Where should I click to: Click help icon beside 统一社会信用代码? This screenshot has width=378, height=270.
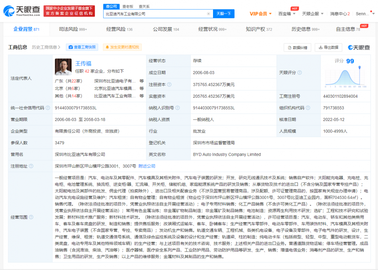click(48, 108)
